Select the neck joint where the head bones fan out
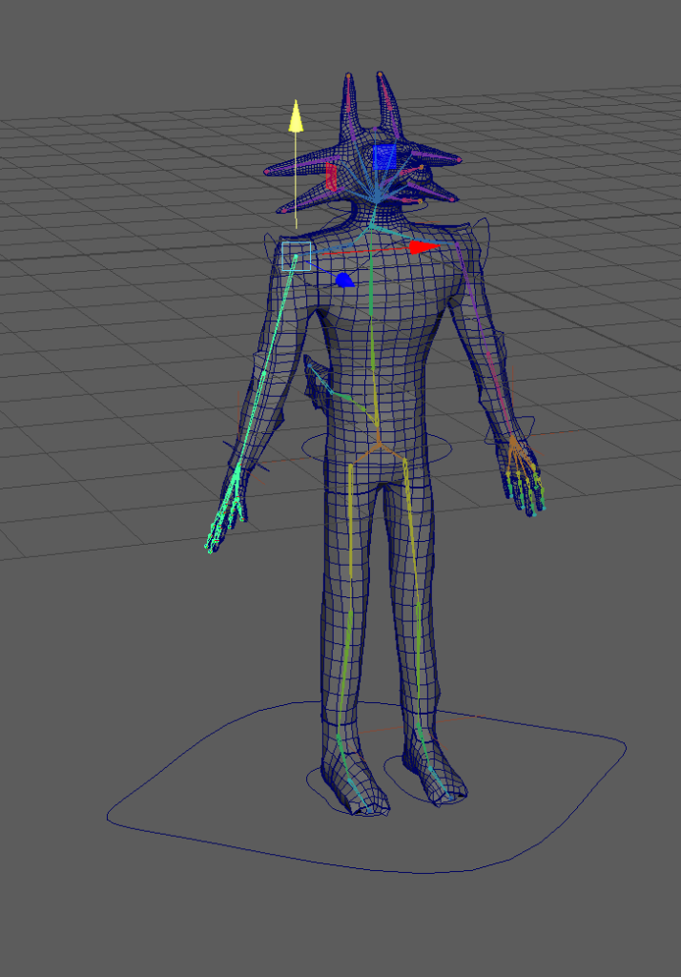The width and height of the screenshot is (681, 977). tap(377, 201)
